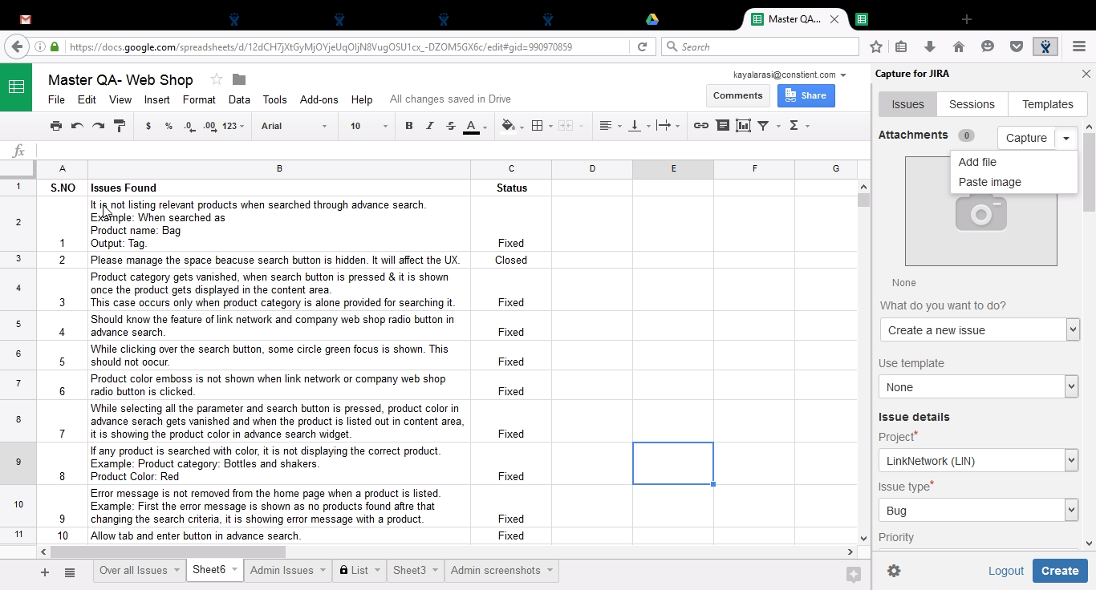Open the Data menu
Screen dimensions: 1096x590
(x=239, y=99)
